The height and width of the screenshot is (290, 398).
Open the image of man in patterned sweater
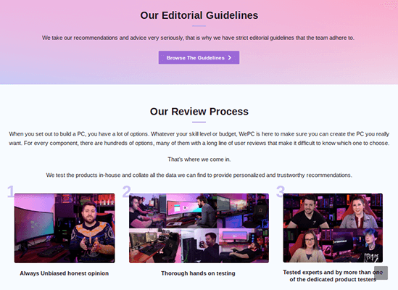[65, 228]
